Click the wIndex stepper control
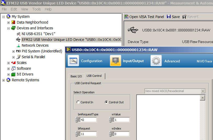Viewport: 213px width, 140px height. tap(111, 134)
